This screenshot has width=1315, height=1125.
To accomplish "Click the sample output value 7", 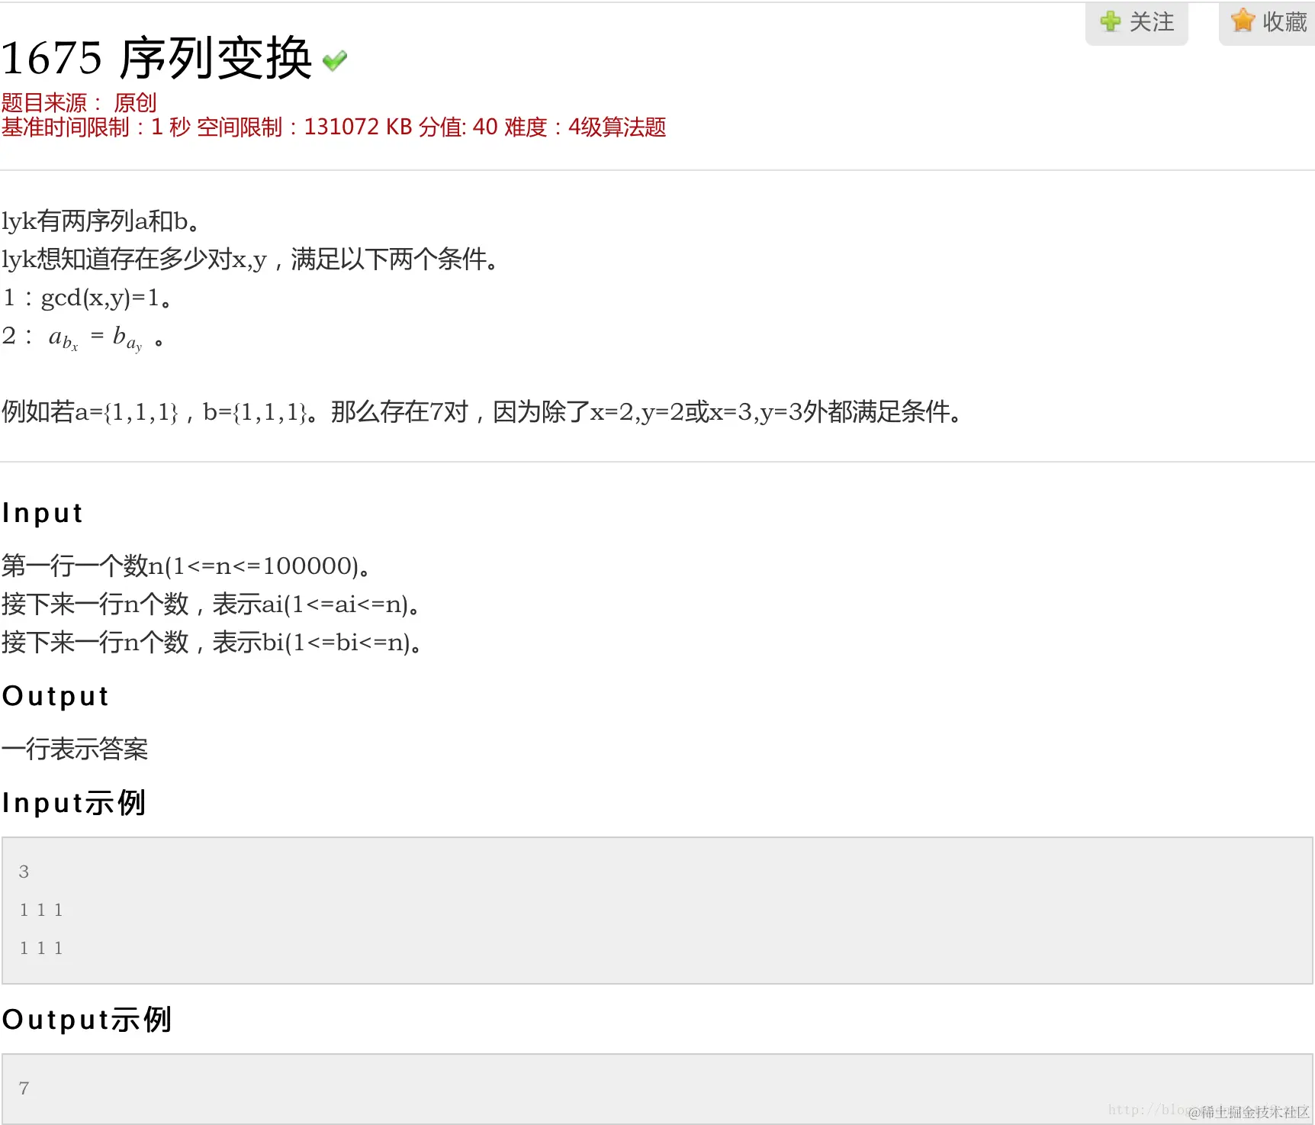I will pyautogui.click(x=24, y=1088).
